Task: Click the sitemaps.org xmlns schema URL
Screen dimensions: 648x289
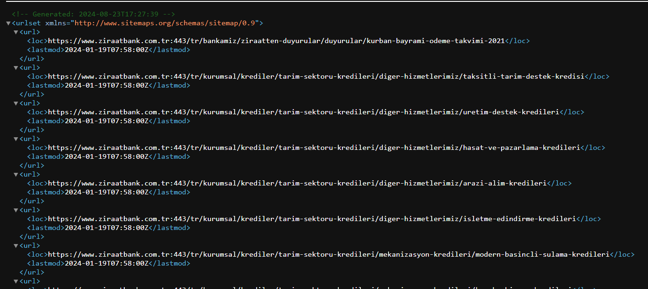Action: tap(166, 23)
